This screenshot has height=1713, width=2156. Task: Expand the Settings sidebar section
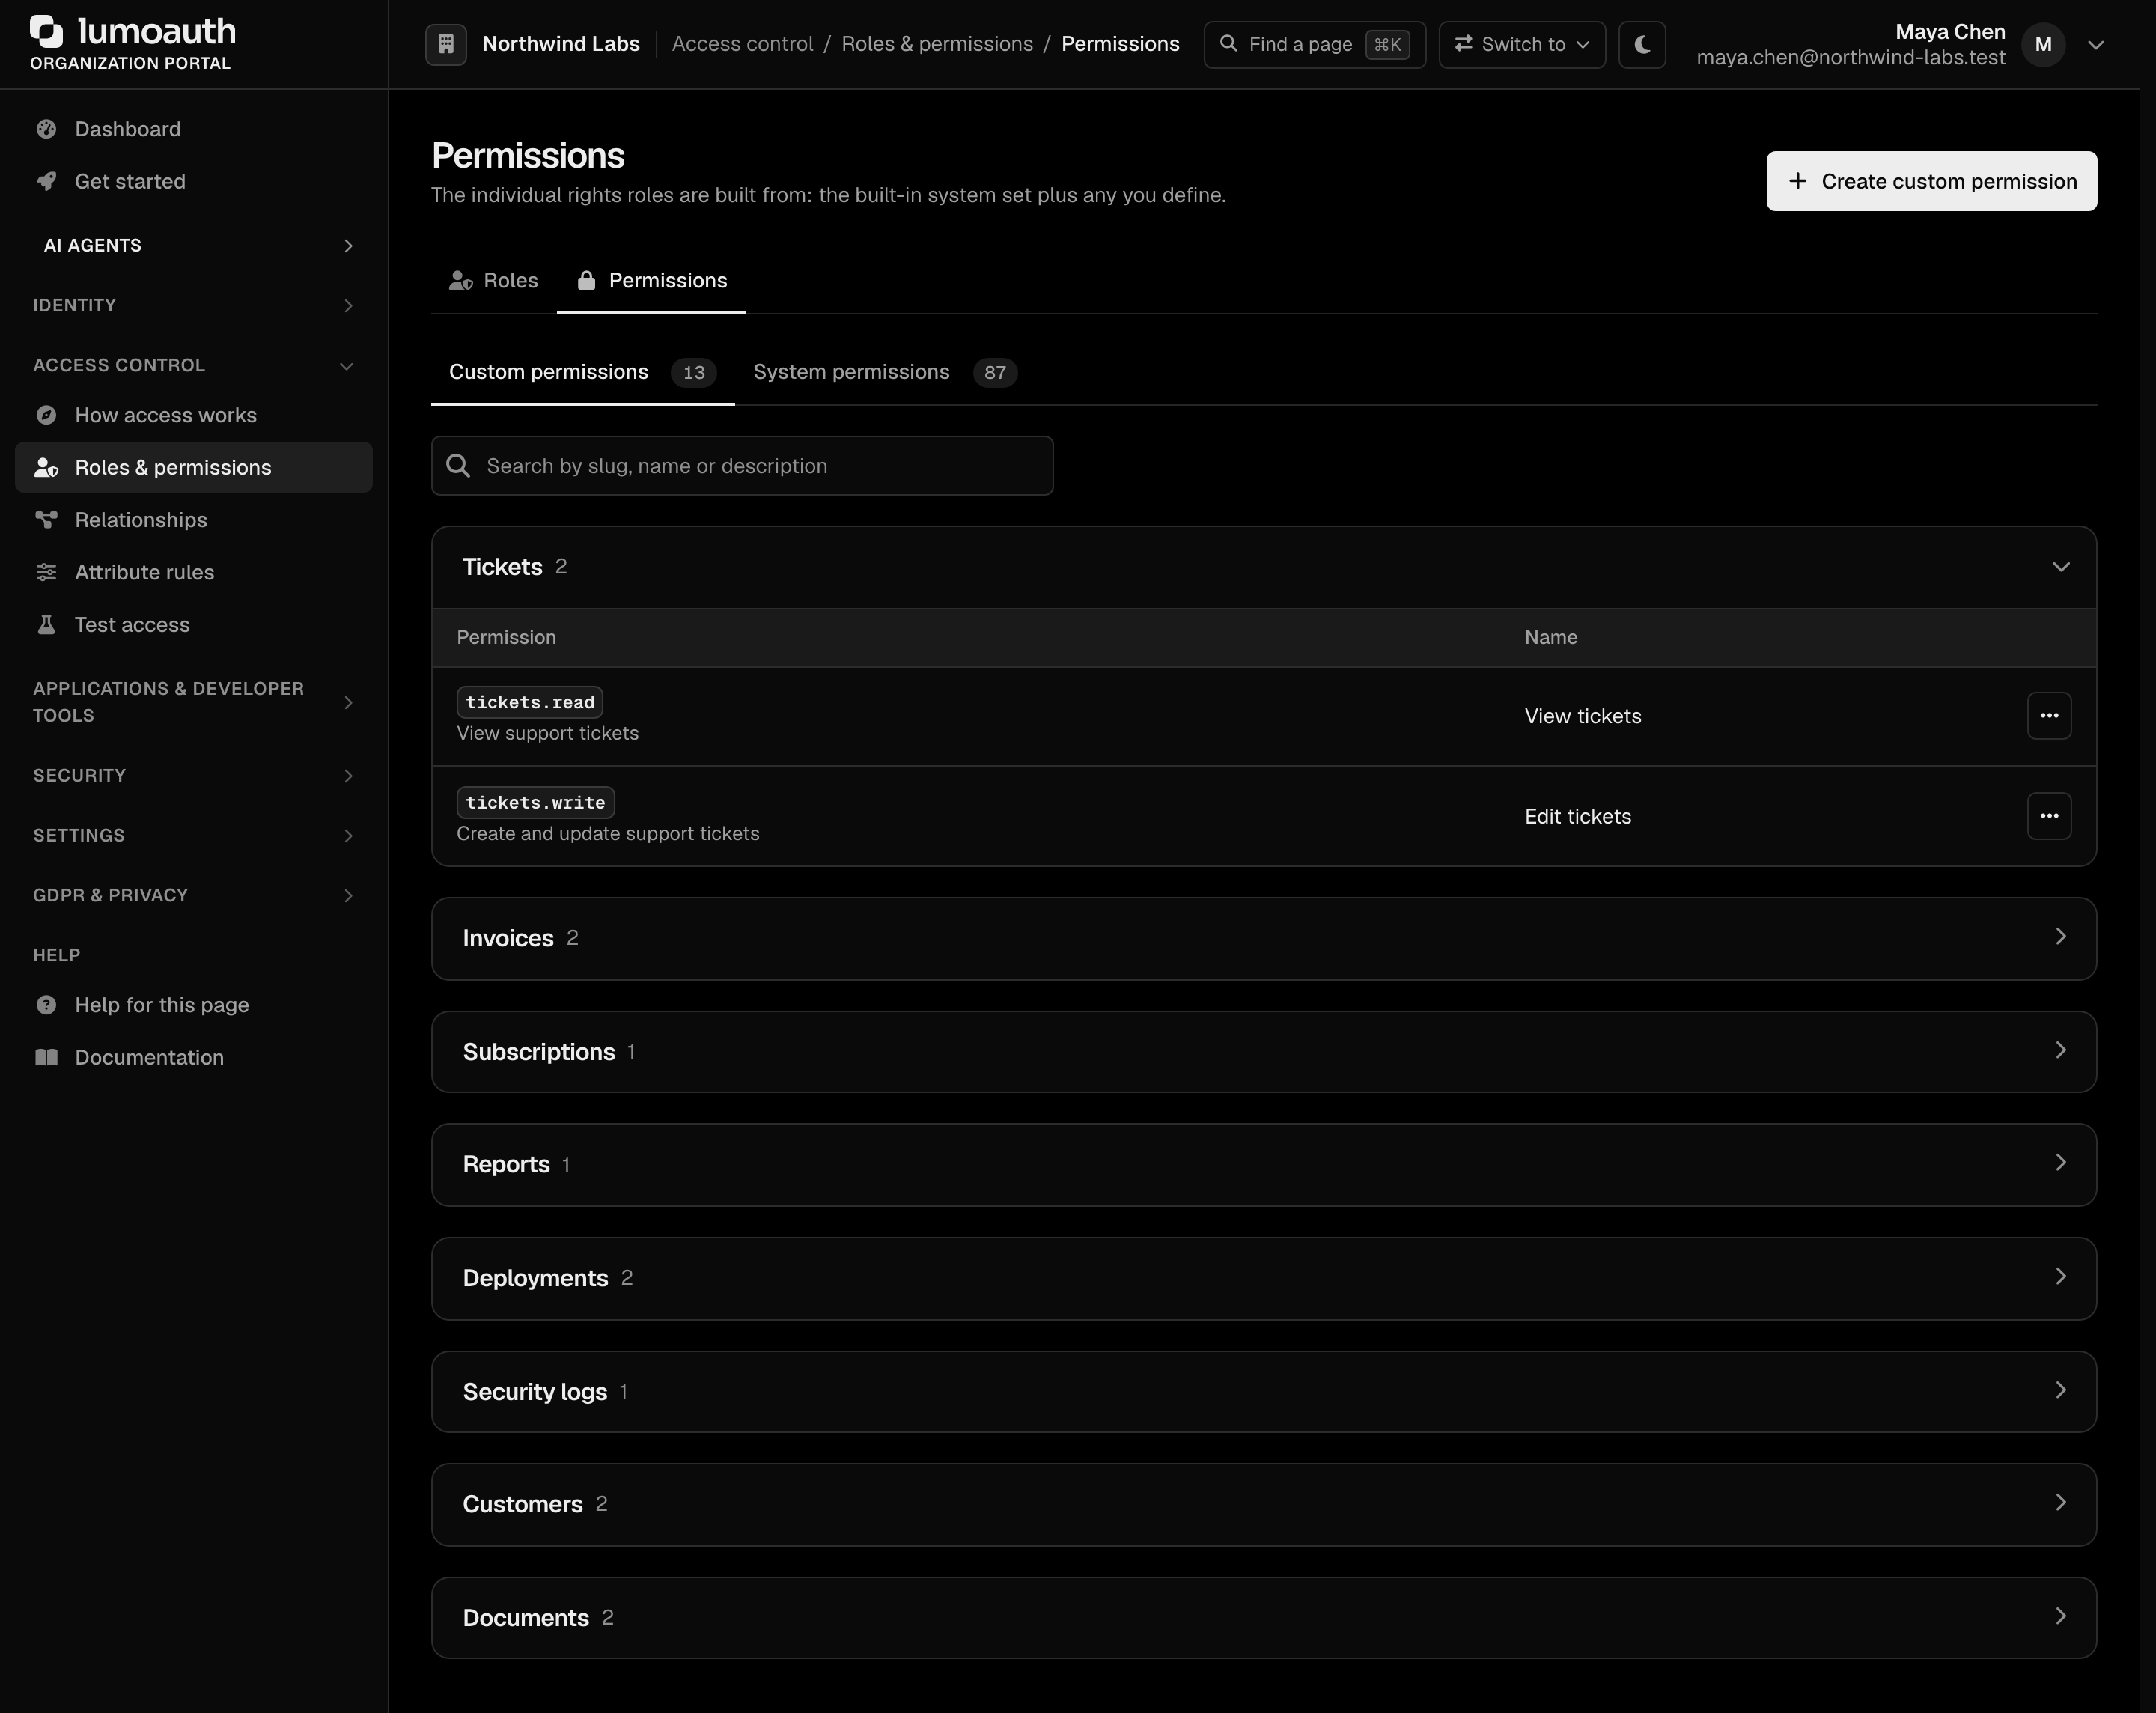194,835
